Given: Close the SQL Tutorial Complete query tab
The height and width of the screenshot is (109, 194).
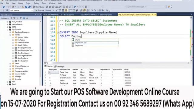Looking at the screenshot, I should tap(155, 15).
